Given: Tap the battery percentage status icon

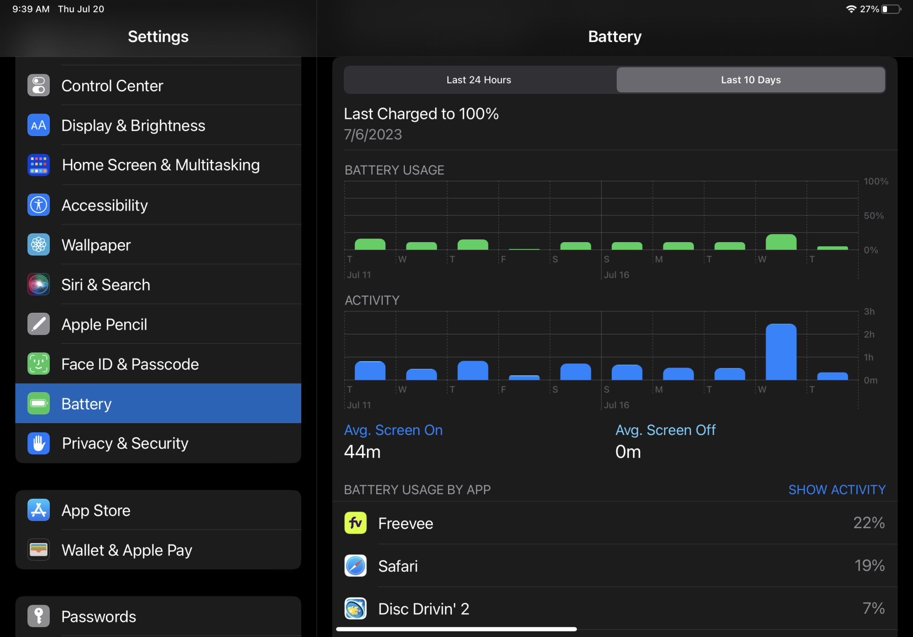Looking at the screenshot, I should pyautogui.click(x=890, y=9).
